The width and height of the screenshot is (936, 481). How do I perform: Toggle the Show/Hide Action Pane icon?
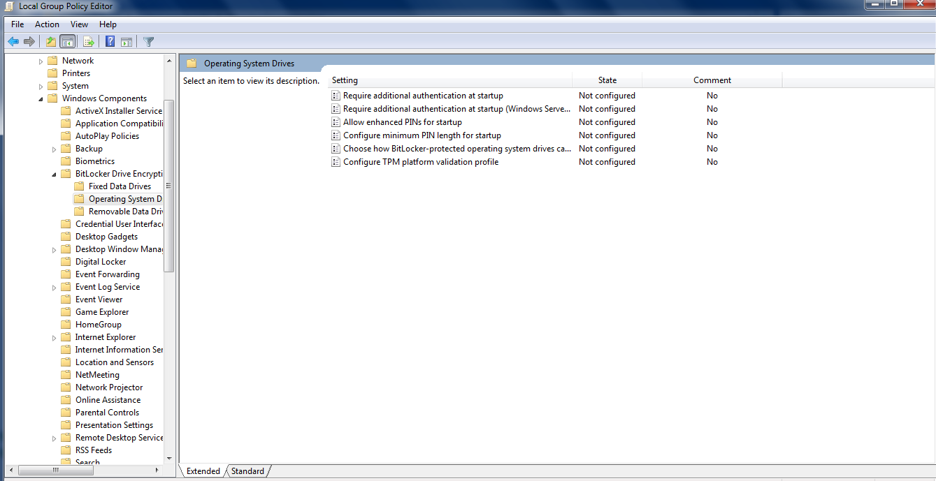point(127,42)
